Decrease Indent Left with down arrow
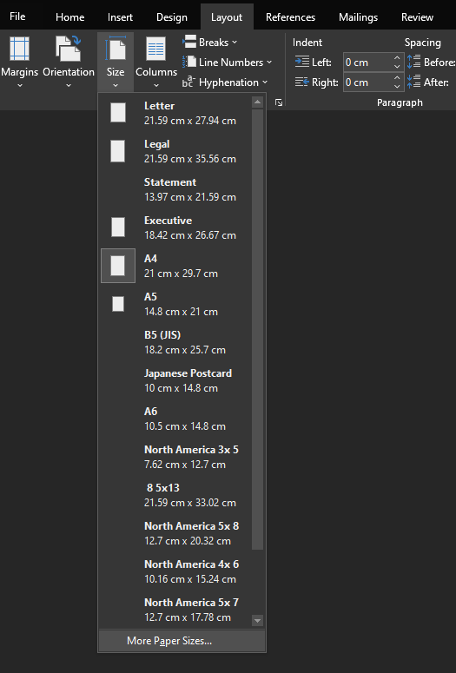The width and height of the screenshot is (456, 673). tap(397, 67)
